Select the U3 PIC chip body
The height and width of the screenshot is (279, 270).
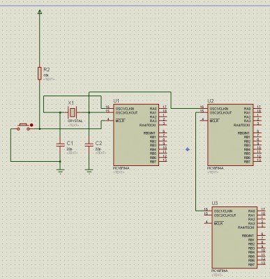coord(234,237)
